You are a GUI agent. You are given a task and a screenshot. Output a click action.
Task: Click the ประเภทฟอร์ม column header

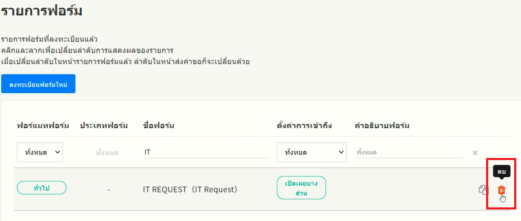pos(104,126)
